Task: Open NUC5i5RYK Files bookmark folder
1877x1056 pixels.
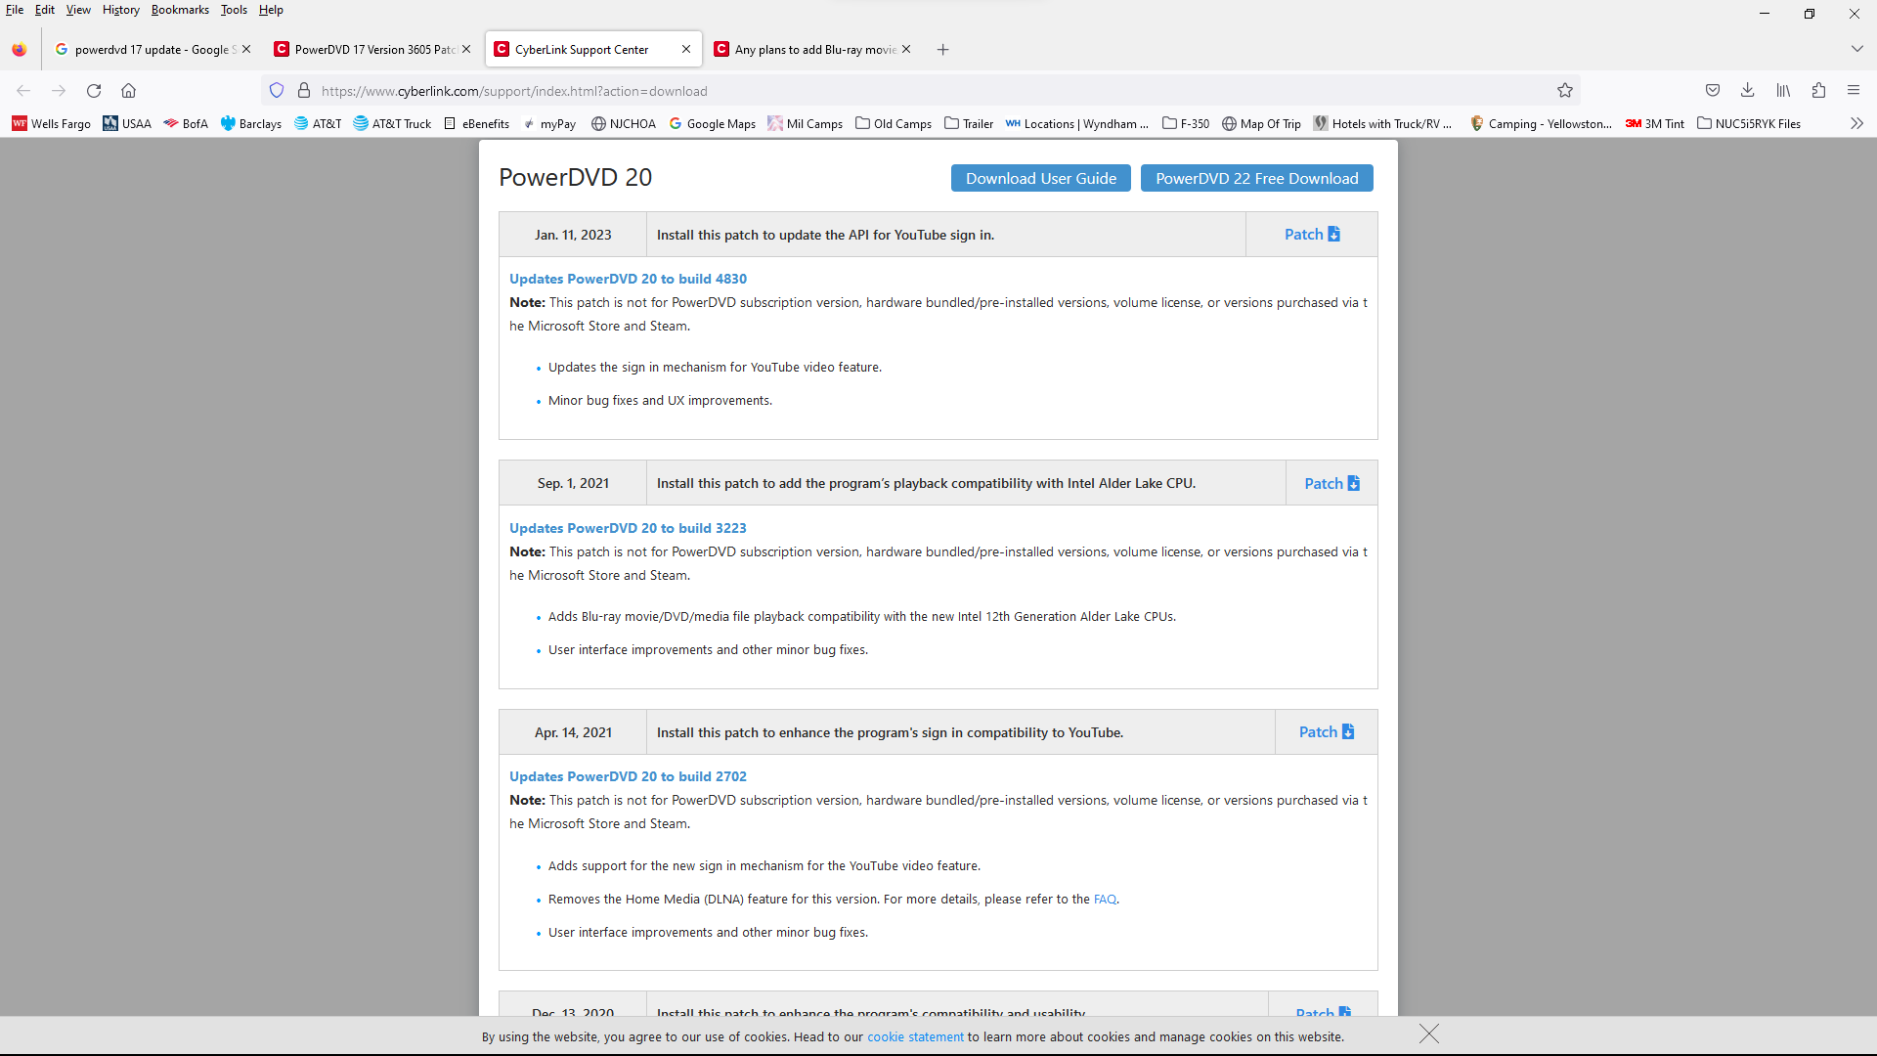Action: tap(1749, 124)
